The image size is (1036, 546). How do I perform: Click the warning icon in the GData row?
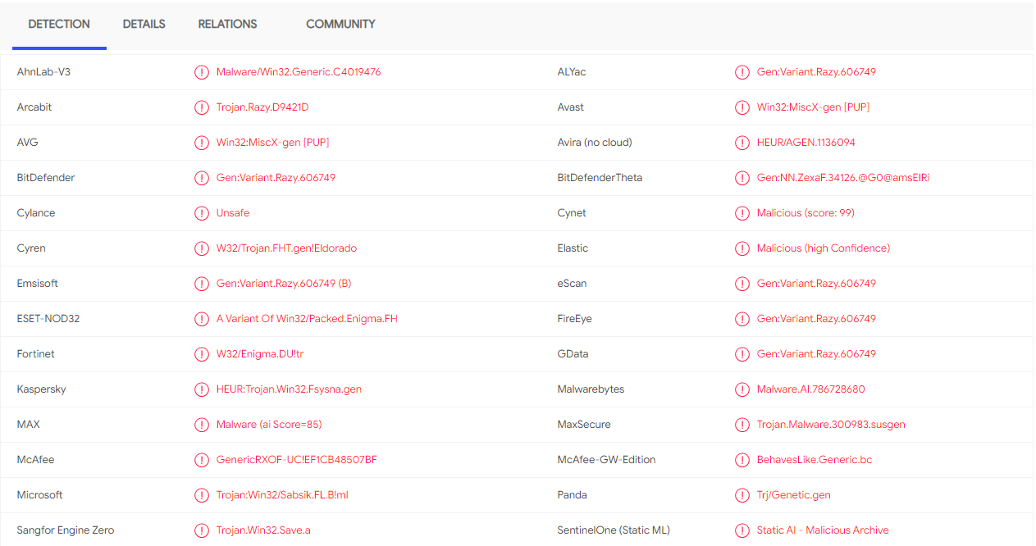742,354
